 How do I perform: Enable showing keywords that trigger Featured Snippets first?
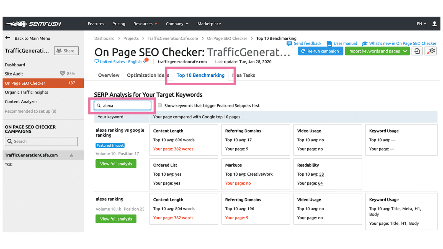click(160, 105)
